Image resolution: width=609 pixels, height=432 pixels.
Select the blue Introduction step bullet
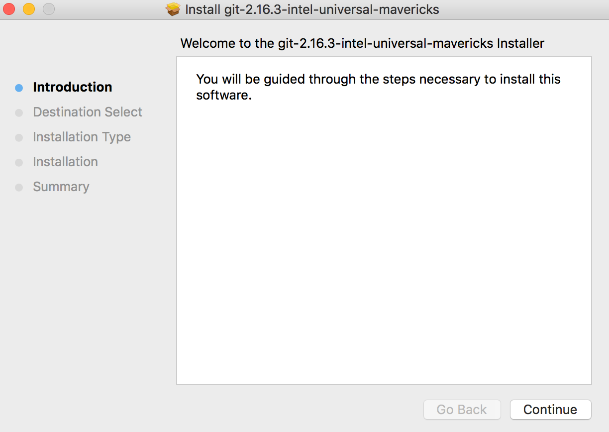click(19, 87)
